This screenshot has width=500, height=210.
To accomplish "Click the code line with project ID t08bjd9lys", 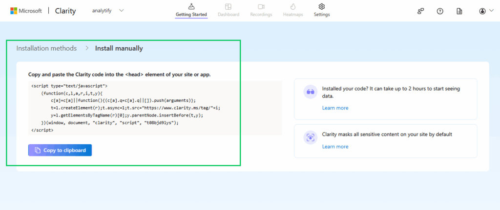I will pyautogui.click(x=110, y=123).
